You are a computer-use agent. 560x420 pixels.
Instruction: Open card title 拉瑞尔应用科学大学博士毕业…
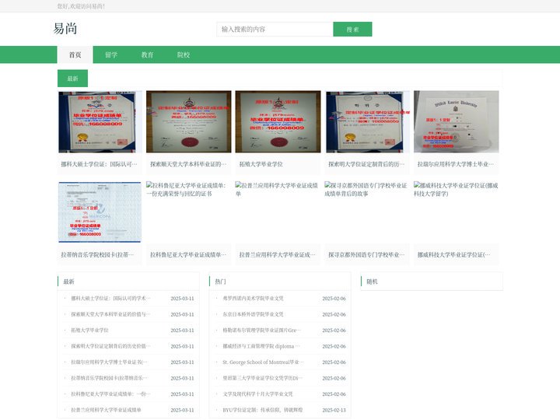click(x=455, y=164)
